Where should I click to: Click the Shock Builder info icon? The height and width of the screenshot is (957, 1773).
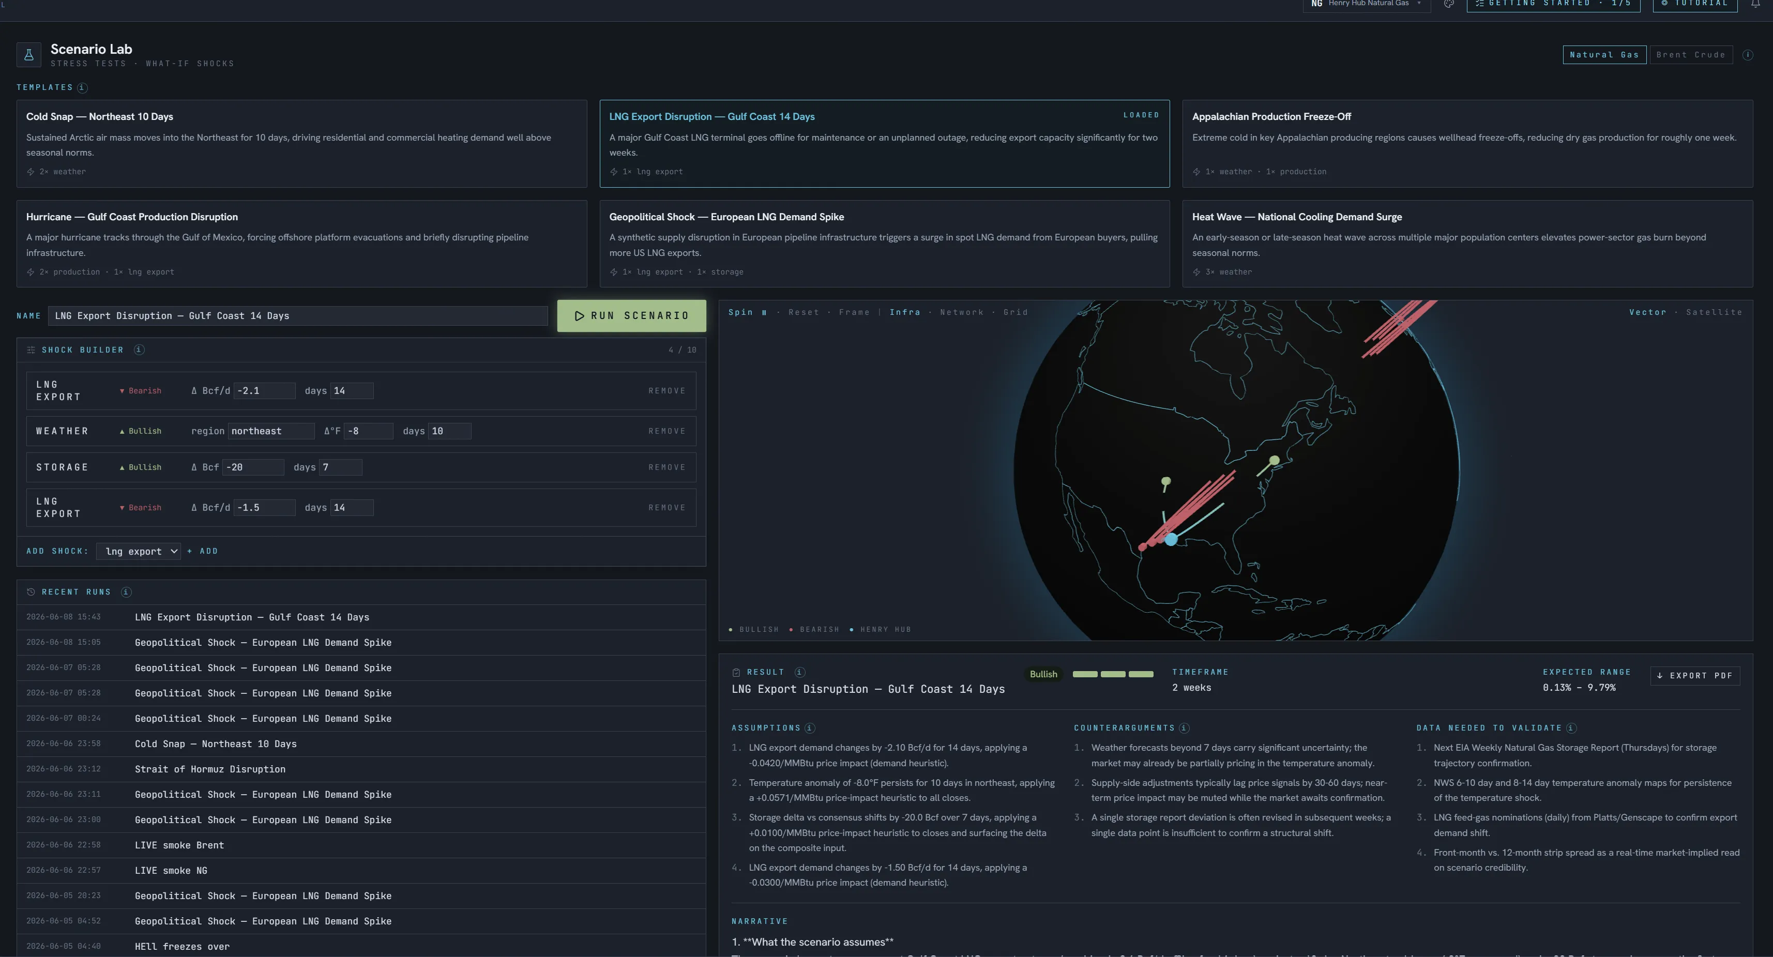click(139, 350)
